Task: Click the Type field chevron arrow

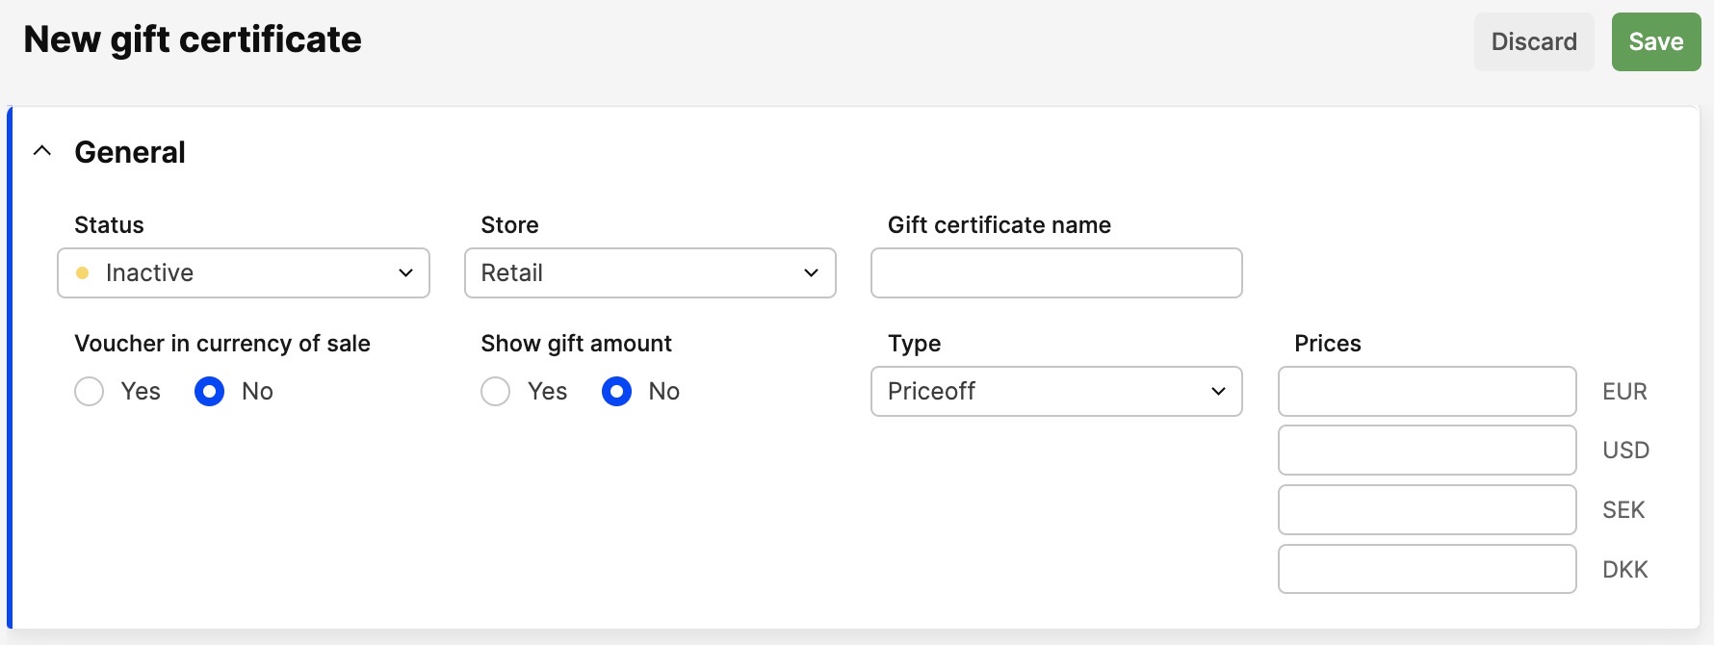Action: [x=1217, y=392]
